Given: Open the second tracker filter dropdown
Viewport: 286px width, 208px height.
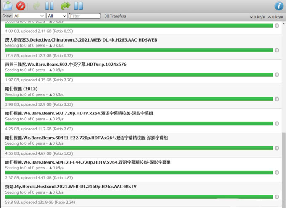Looking at the screenshot, I should 57,16.
